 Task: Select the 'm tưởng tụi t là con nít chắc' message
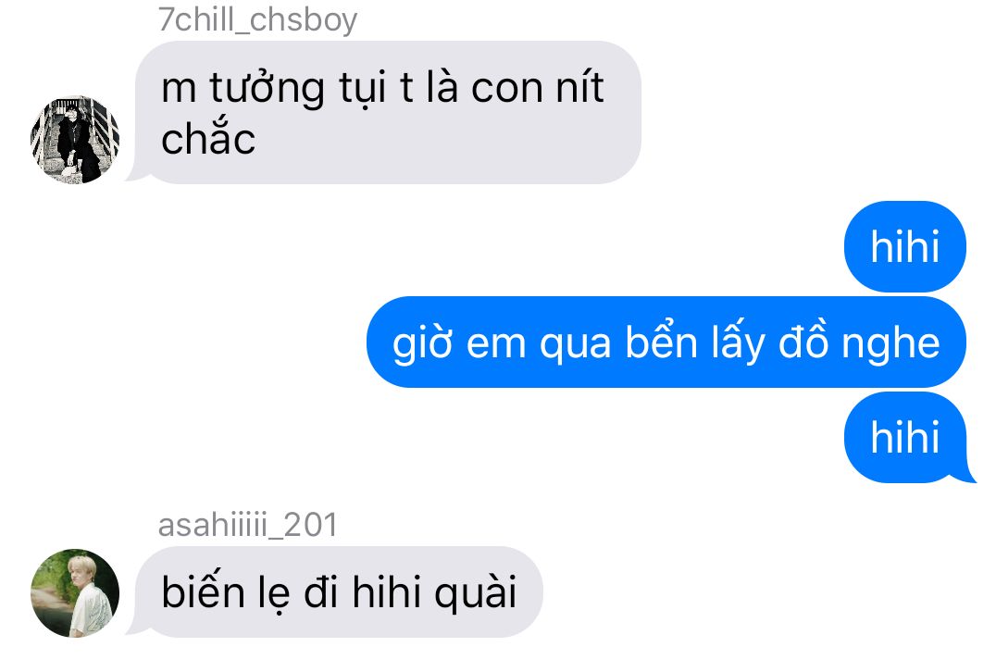(x=387, y=112)
